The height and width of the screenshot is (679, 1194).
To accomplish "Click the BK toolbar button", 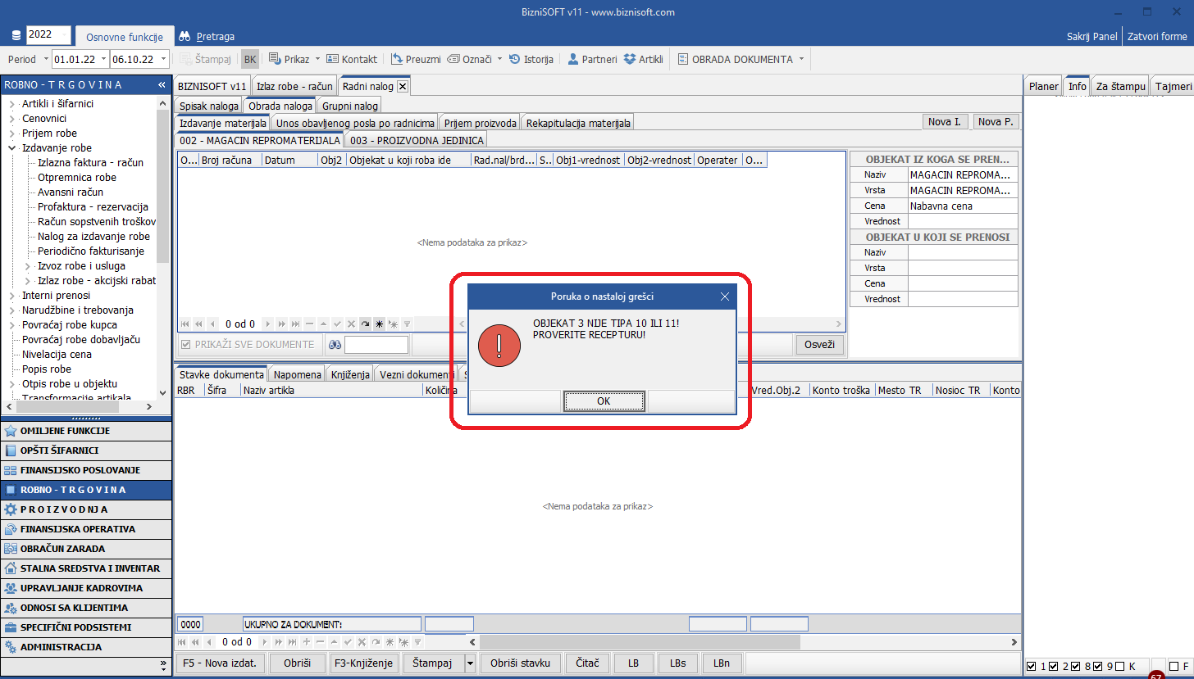I will click(250, 60).
